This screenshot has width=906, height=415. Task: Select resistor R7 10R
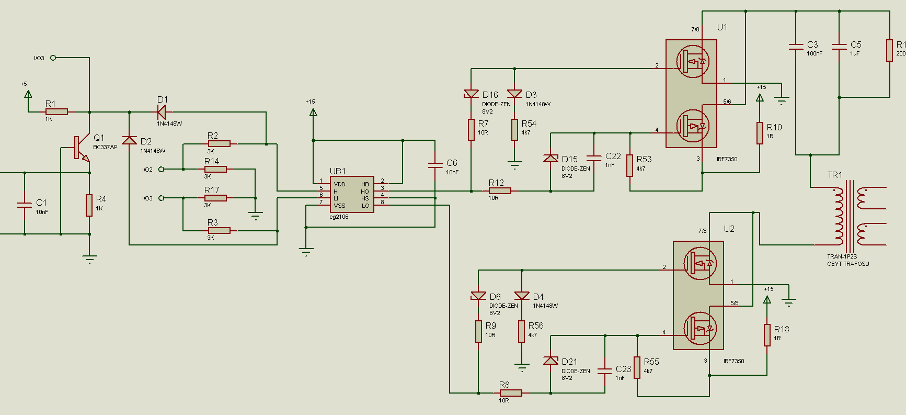(471, 129)
